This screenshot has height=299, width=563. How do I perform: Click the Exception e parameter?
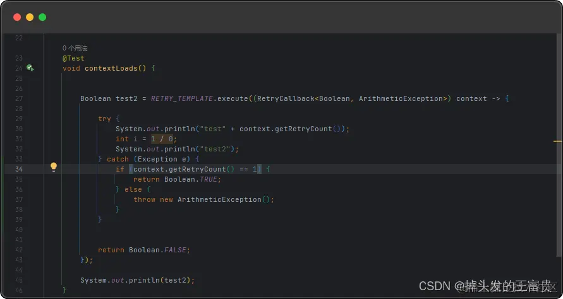162,159
